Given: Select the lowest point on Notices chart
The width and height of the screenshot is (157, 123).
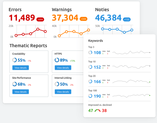Looking at the screenshot, I should [x=124, y=32].
